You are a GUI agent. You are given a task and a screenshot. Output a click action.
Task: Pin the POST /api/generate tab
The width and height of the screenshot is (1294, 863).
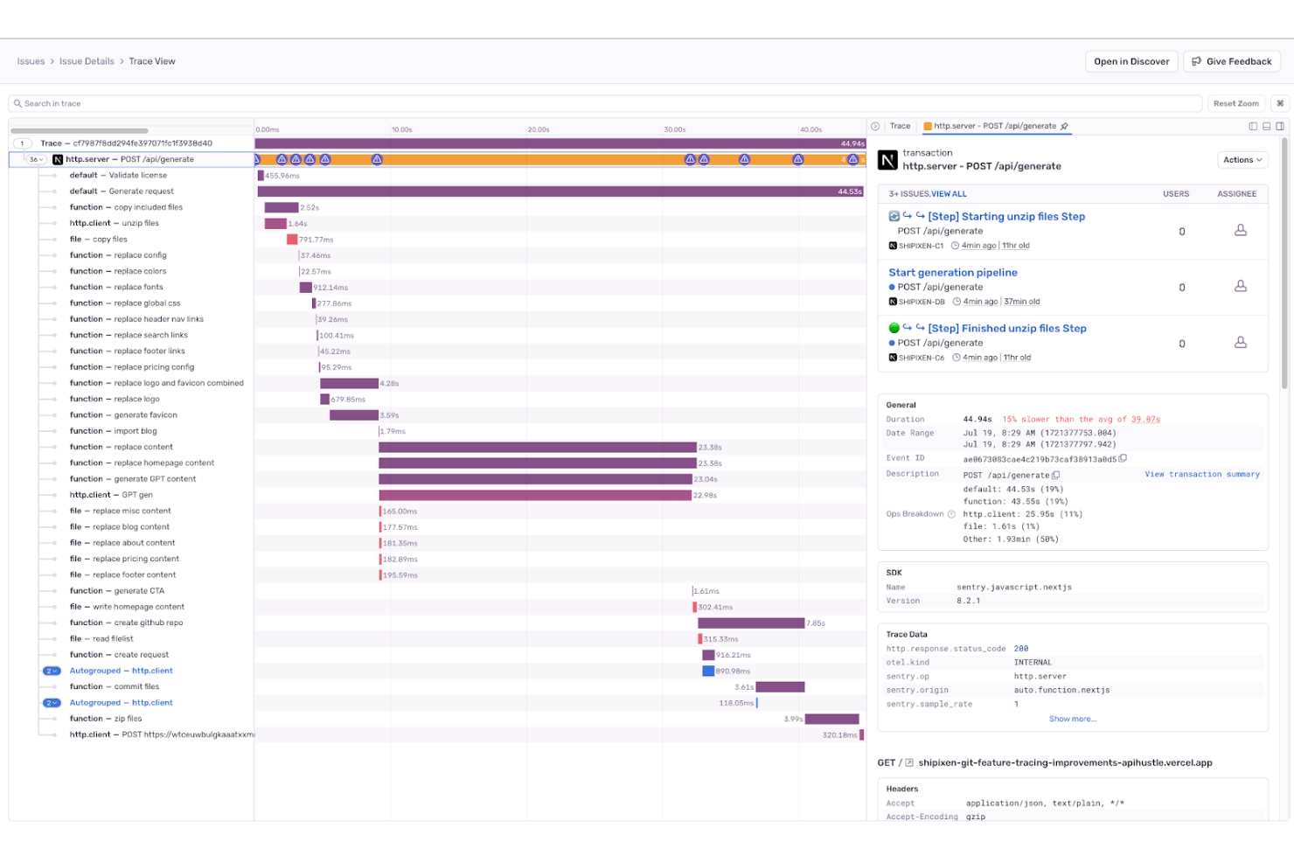[1064, 126]
